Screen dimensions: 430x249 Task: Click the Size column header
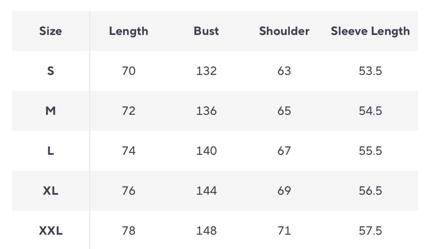click(50, 31)
